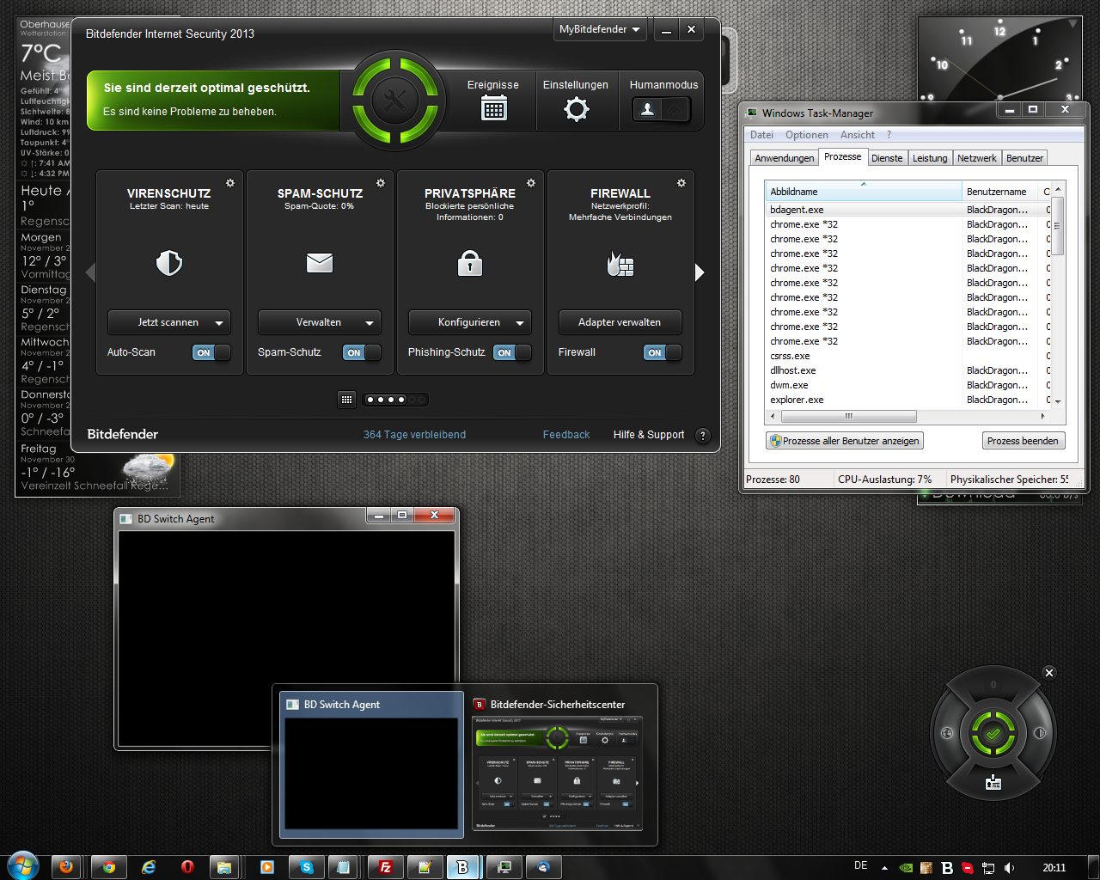
Task: Toggle the Auto-Scan switch
Action: tap(211, 352)
